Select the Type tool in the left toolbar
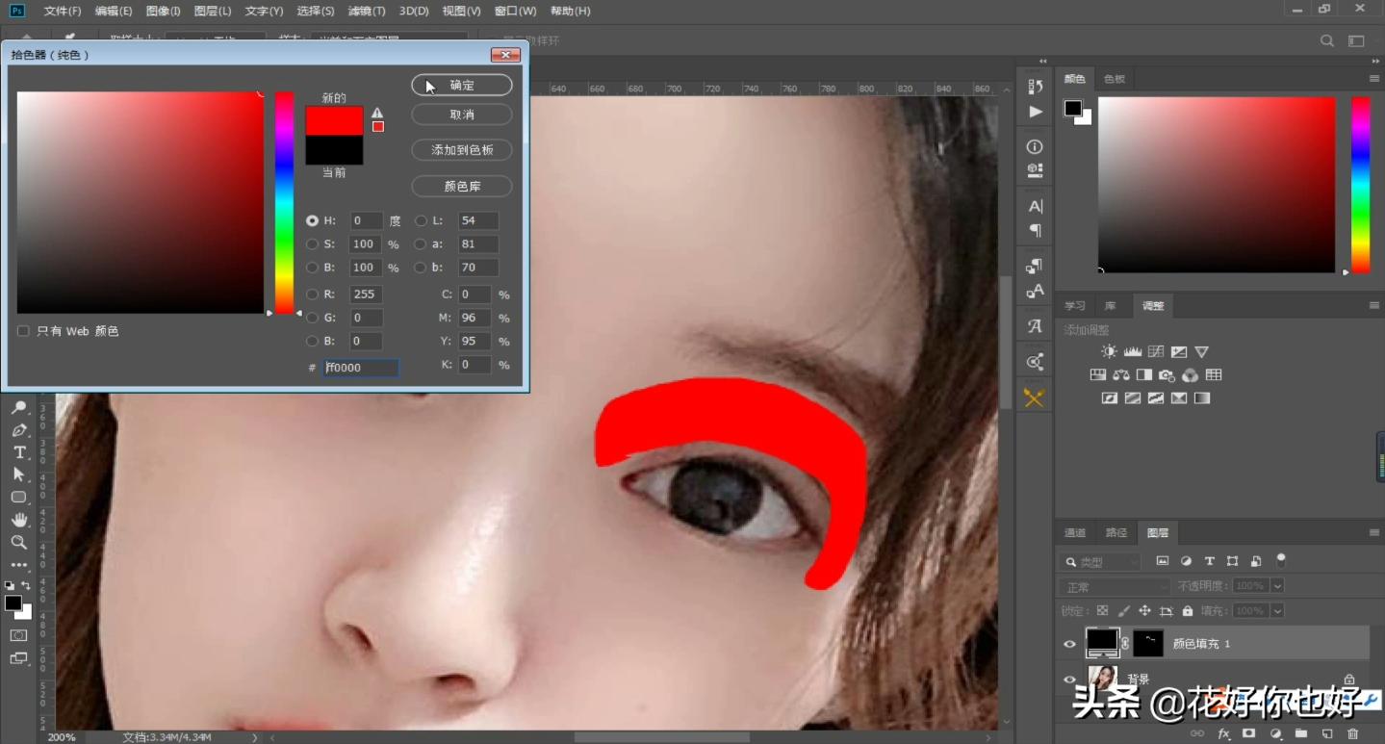 point(19,452)
